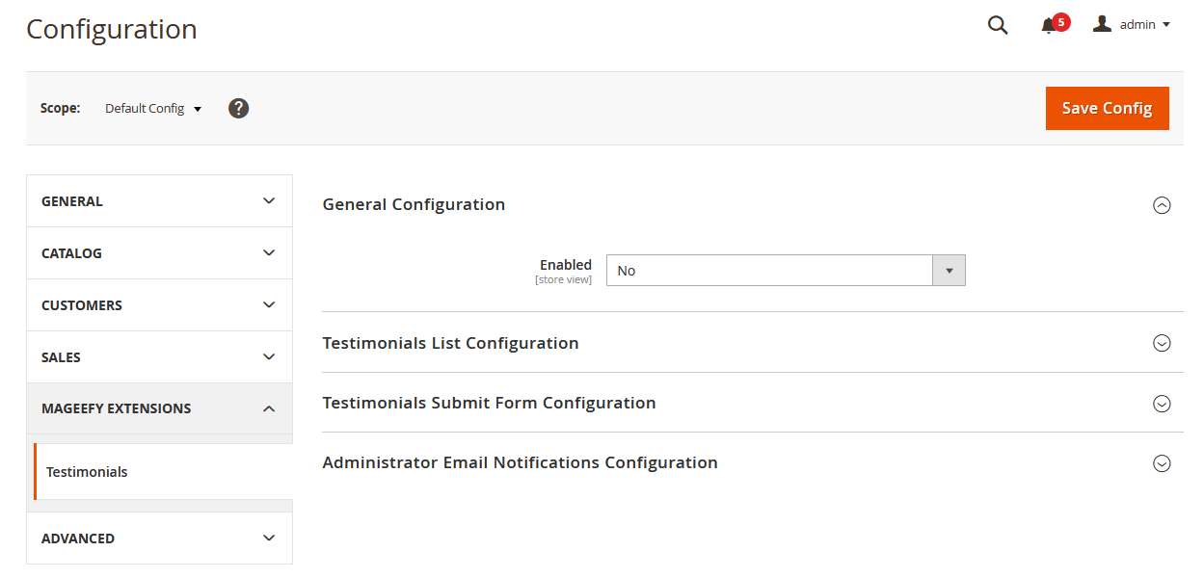Image resolution: width=1204 pixels, height=578 pixels.
Task: Expand the Sales settings section
Action: 159,357
